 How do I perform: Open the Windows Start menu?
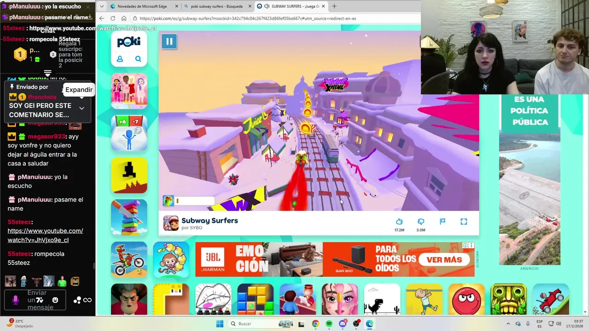coord(219,324)
